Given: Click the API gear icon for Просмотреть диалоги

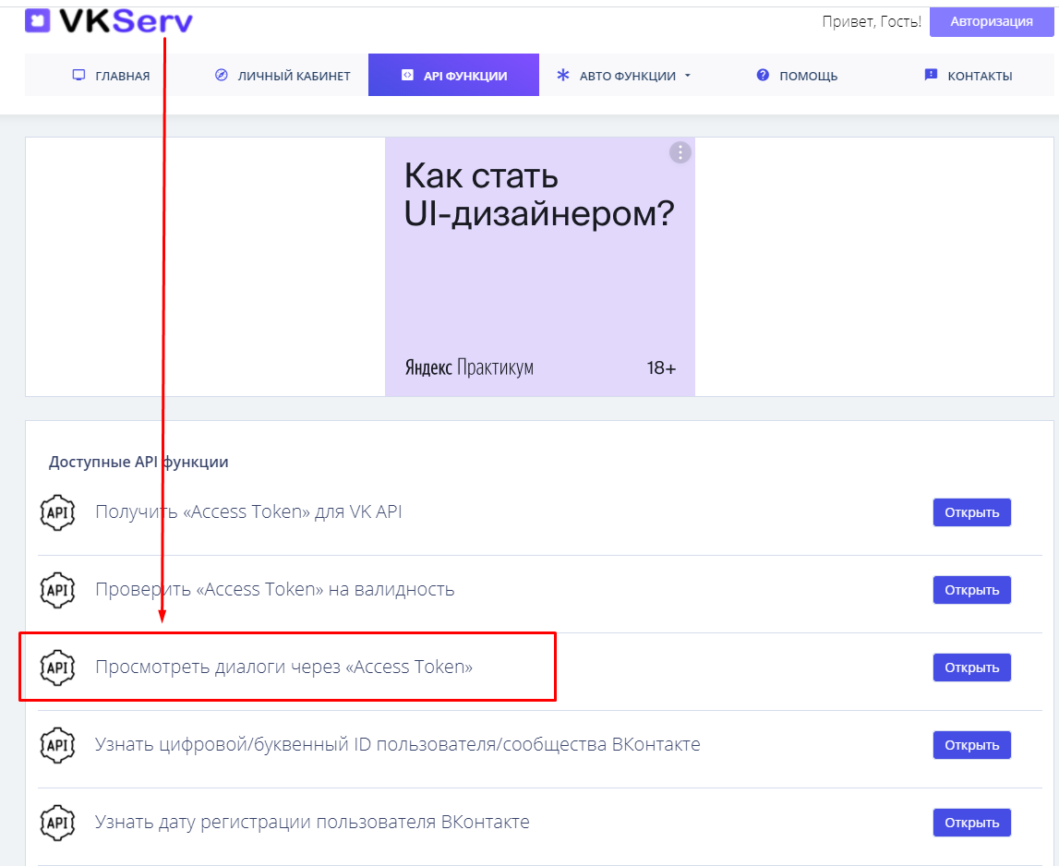Looking at the screenshot, I should (57, 668).
